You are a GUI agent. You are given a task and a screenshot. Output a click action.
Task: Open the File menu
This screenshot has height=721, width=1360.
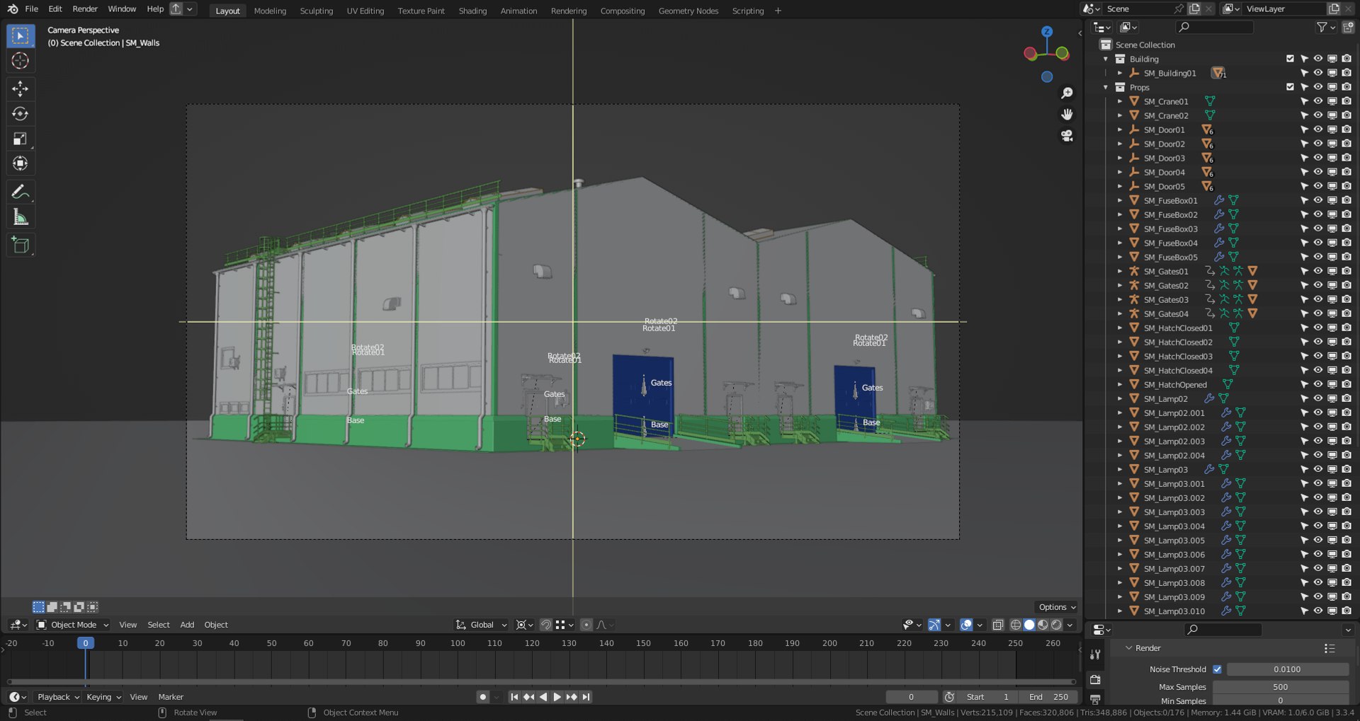32,9
